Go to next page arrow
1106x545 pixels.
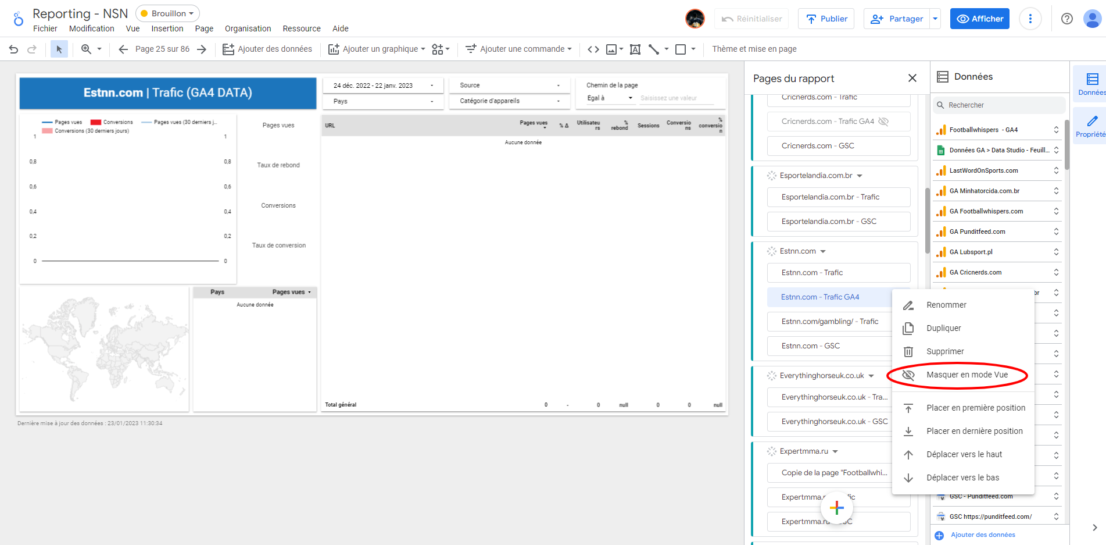[x=202, y=49]
